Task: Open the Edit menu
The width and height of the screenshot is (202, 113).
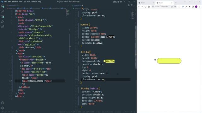Action: coord(9,2)
